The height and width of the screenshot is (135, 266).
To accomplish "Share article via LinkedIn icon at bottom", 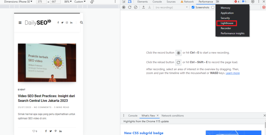I will (60, 131).
